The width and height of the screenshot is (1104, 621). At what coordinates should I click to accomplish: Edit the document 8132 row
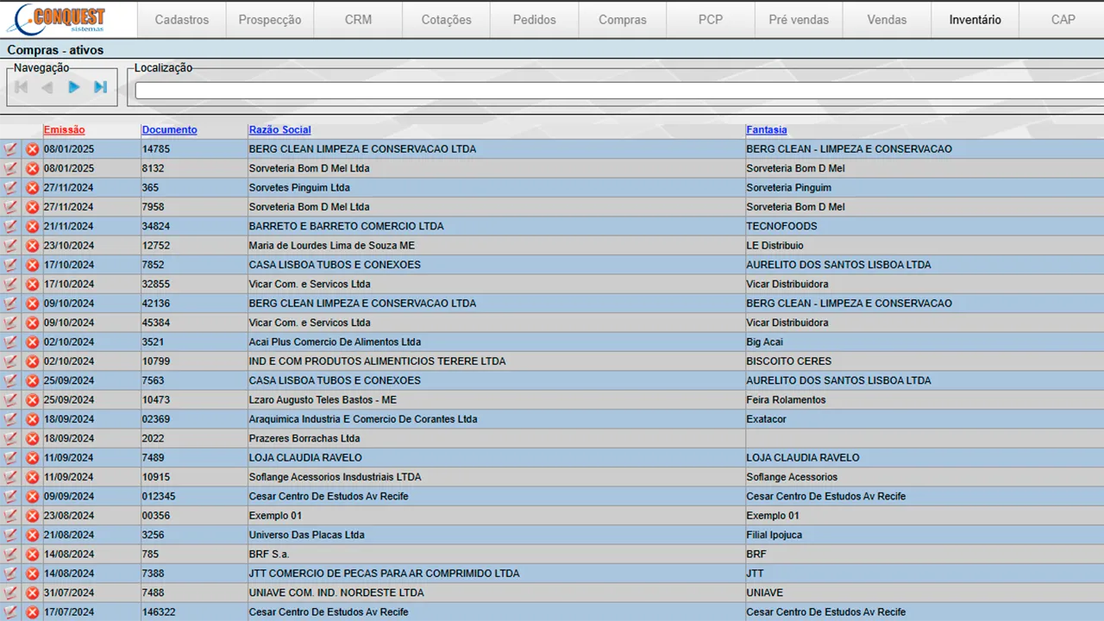(x=10, y=168)
